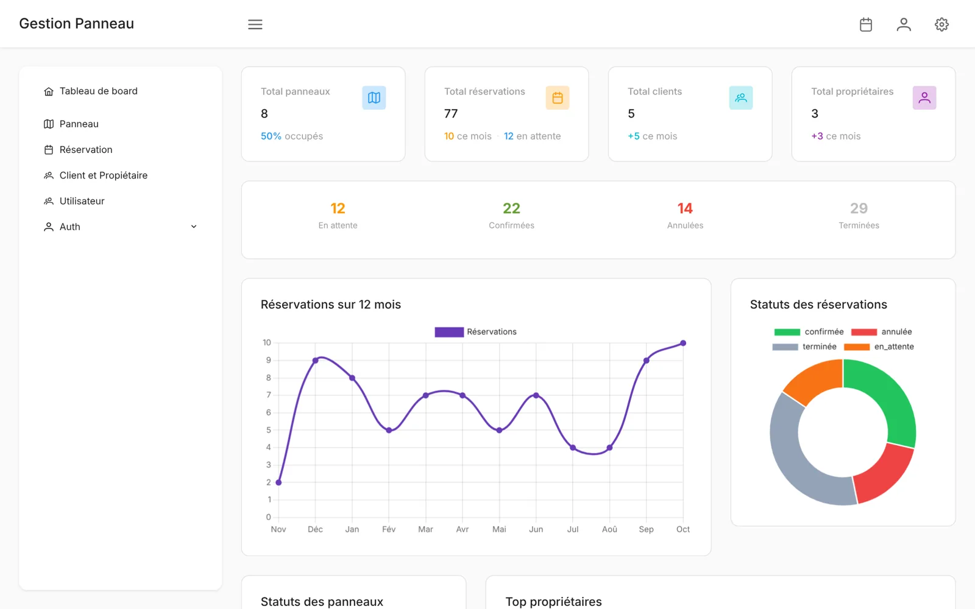Screen dimensions: 975x609
Task: Click the Gestion Panneau title
Action: [77, 24]
